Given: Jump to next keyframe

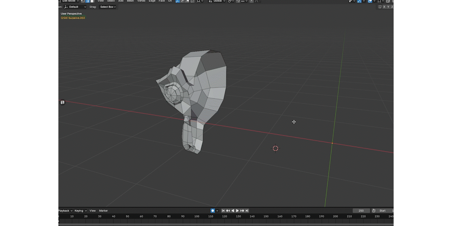Looking at the screenshot, I should [x=242, y=211].
